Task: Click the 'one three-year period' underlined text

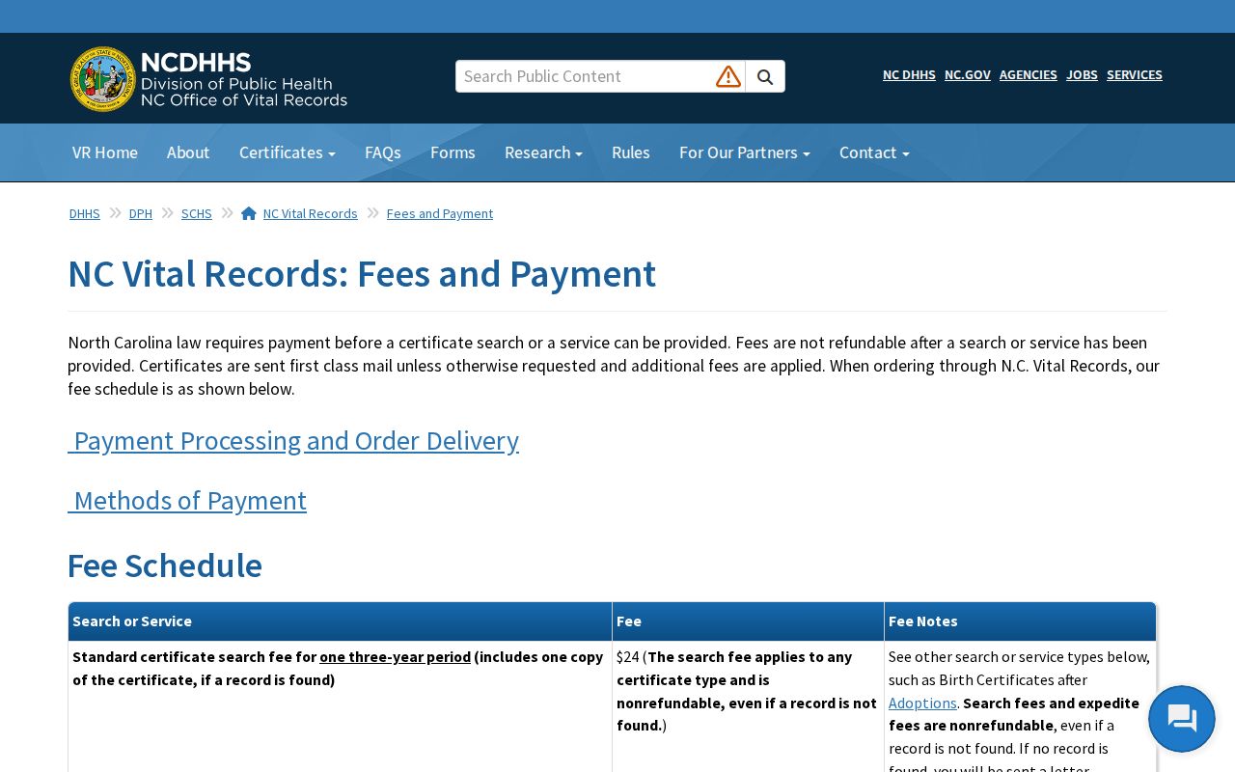Action: click(x=396, y=656)
